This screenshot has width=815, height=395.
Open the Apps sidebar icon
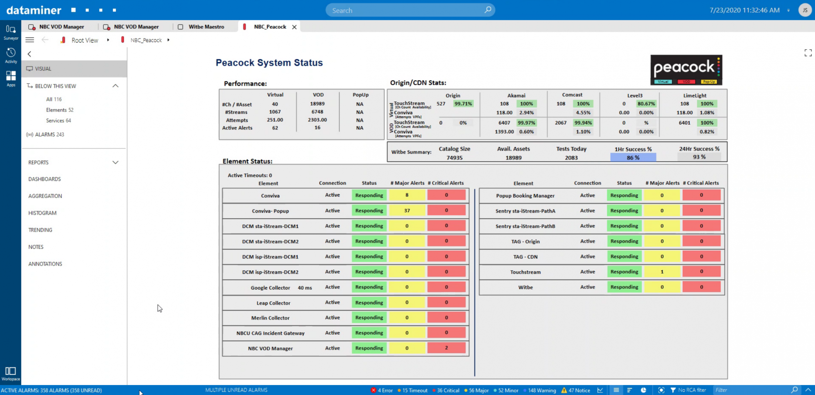tap(11, 78)
